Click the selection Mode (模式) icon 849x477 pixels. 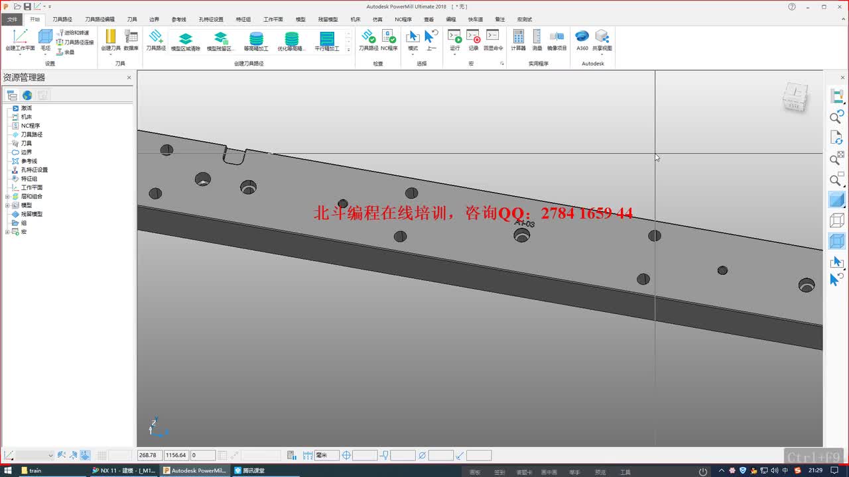[x=413, y=36]
